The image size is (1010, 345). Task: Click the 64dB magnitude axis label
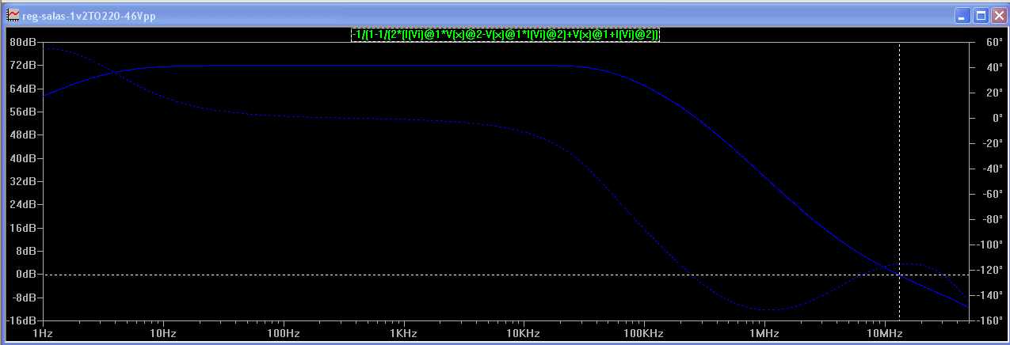[x=23, y=89]
